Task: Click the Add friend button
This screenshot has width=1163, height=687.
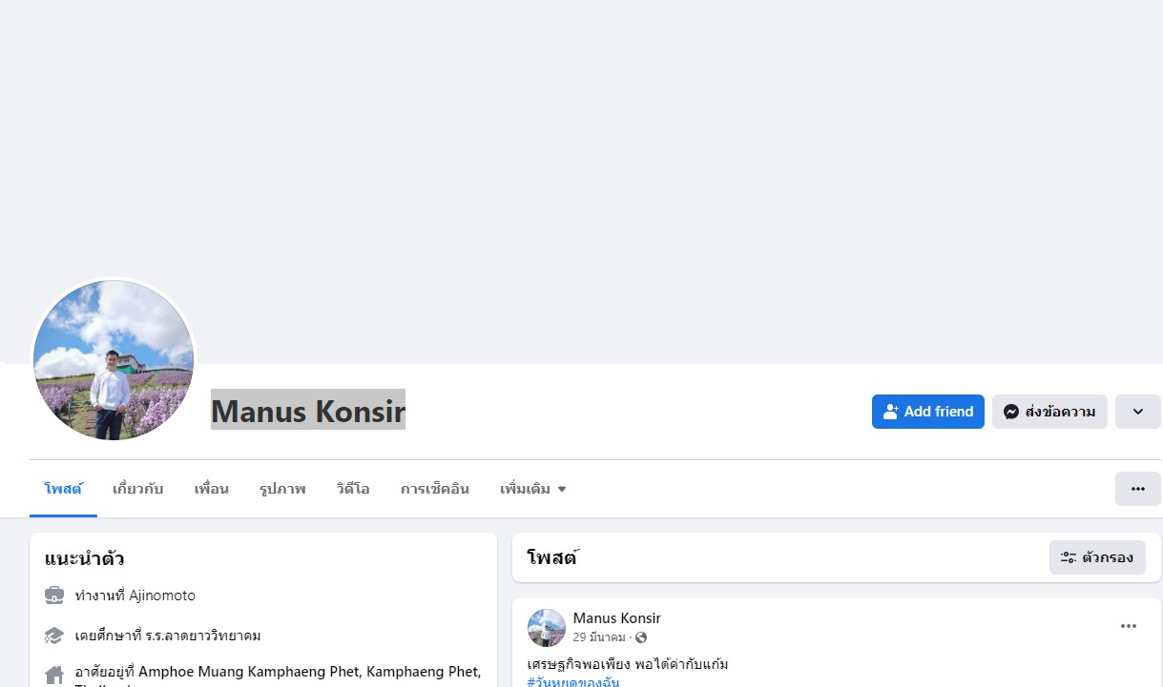Action: 927,412
